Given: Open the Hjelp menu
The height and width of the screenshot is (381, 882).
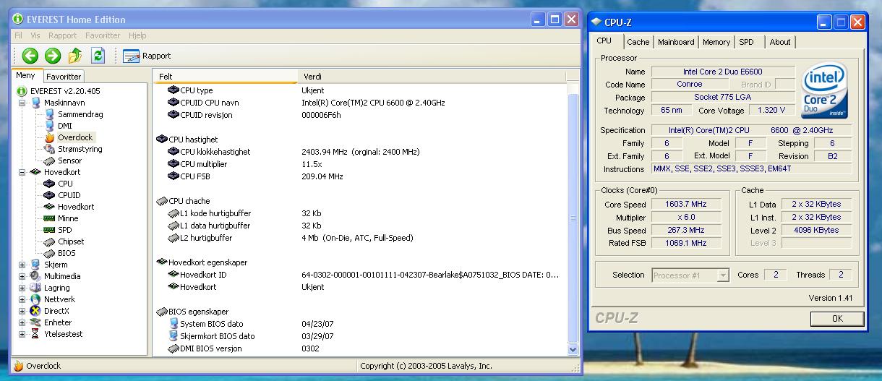Looking at the screenshot, I should [137, 35].
